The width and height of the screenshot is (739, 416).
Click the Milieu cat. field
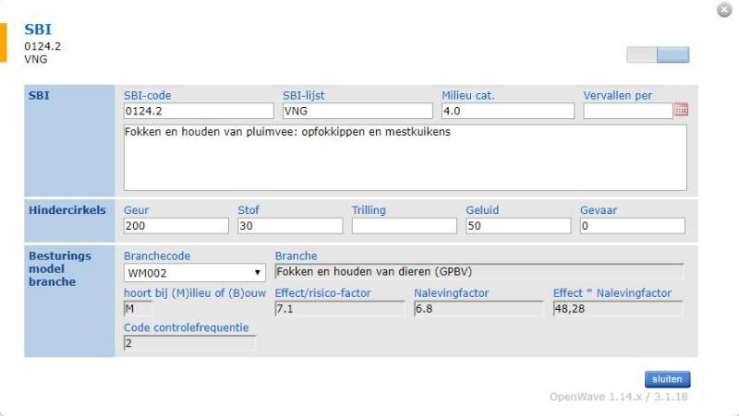pos(507,111)
